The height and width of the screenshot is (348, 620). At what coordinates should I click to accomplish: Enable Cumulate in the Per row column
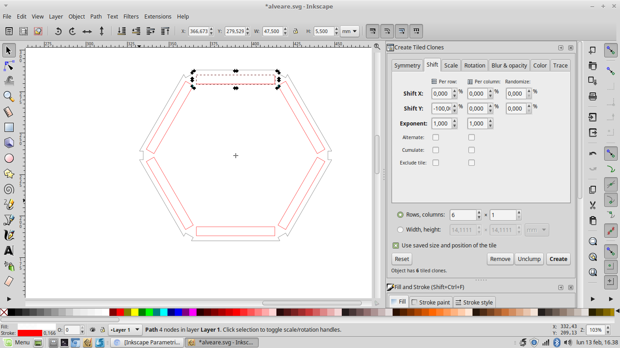click(436, 150)
